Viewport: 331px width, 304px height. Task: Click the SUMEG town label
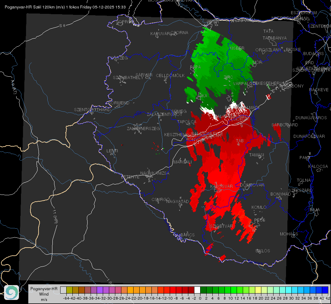pos(179,111)
